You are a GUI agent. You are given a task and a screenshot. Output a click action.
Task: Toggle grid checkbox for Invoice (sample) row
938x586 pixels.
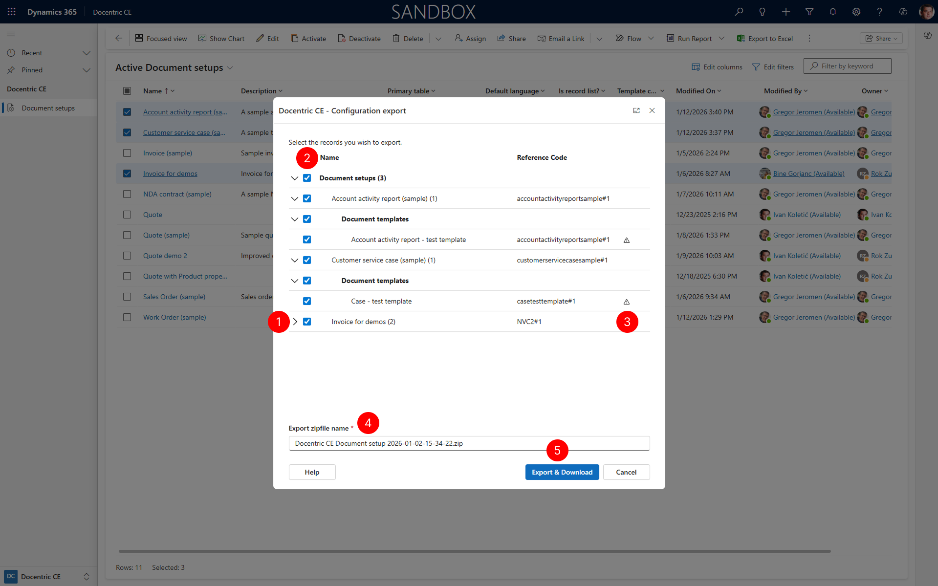(x=127, y=153)
